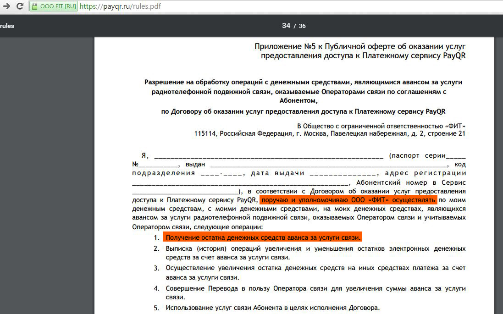This screenshot has height=314, width=503.
Task: Click list item 3 starting "Осуществление увеличения остатка"
Action: [x=315, y=273]
